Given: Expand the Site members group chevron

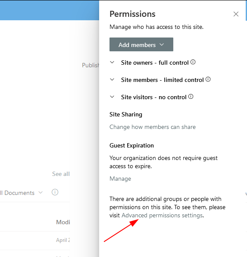Looking at the screenshot, I should (x=112, y=79).
